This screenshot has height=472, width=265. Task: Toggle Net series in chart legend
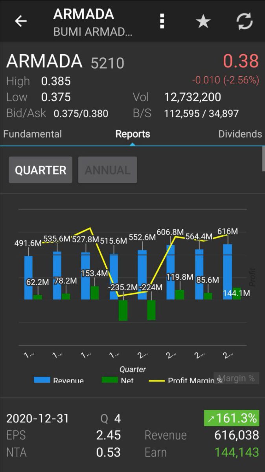118,380
